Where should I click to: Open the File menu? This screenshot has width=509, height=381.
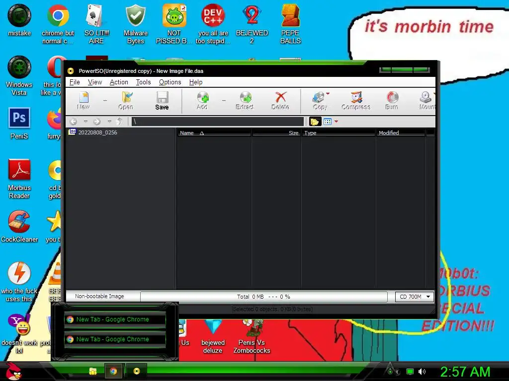pyautogui.click(x=75, y=82)
